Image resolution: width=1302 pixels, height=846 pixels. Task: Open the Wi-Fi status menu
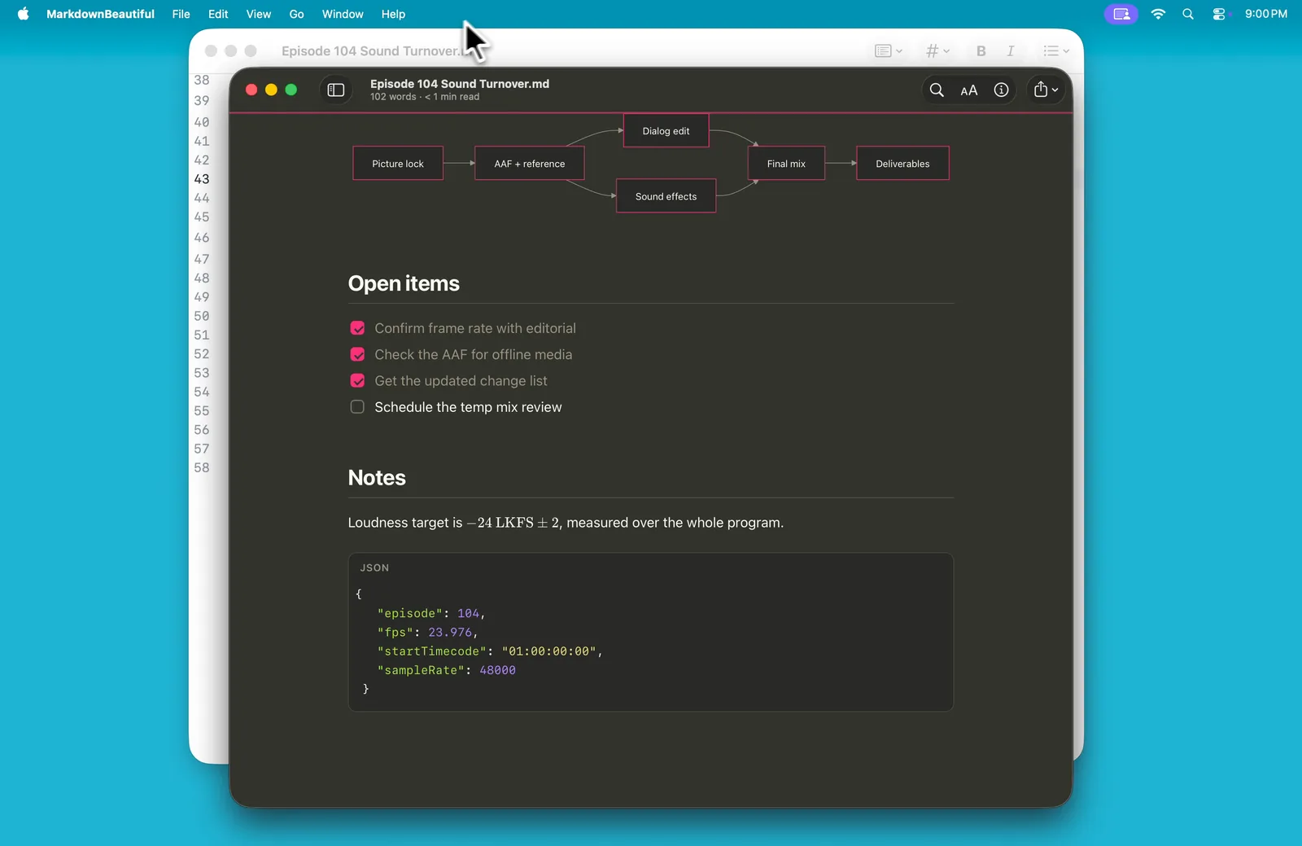click(x=1158, y=14)
